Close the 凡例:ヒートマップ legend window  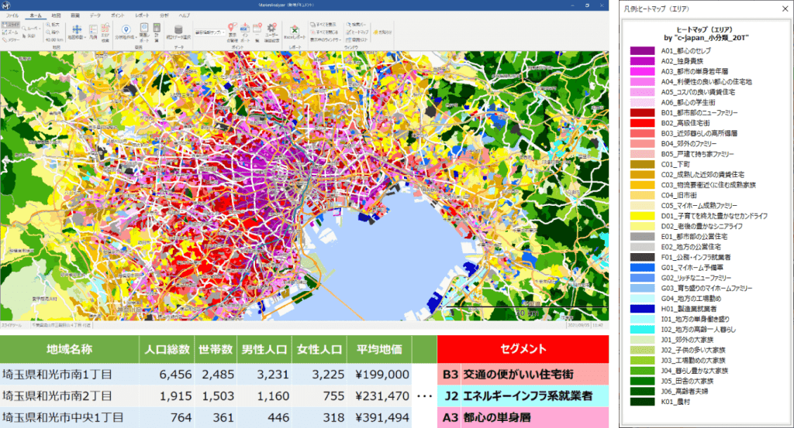[785, 9]
